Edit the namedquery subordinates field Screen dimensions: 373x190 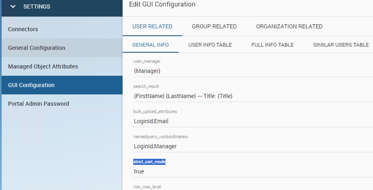[x=252, y=146]
